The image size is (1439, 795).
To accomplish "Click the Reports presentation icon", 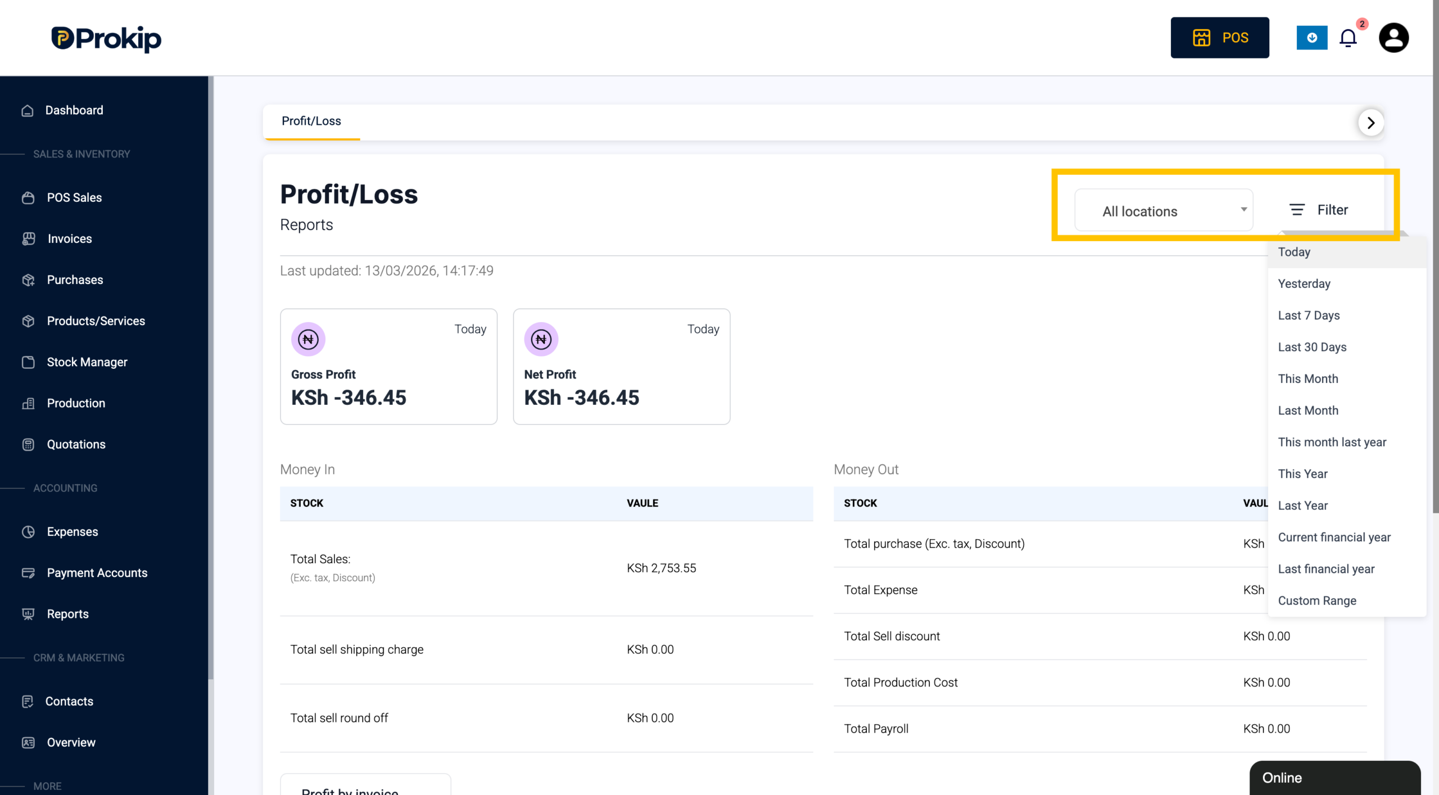I will [x=28, y=614].
